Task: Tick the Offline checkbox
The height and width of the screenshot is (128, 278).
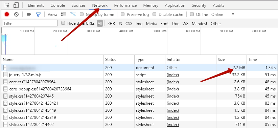Action: [x=192, y=14]
